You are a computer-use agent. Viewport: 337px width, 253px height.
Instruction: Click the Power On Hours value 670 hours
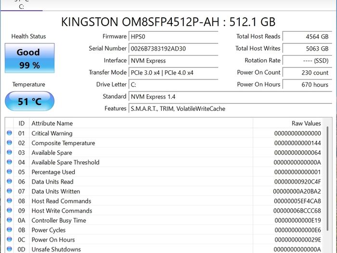(x=307, y=84)
